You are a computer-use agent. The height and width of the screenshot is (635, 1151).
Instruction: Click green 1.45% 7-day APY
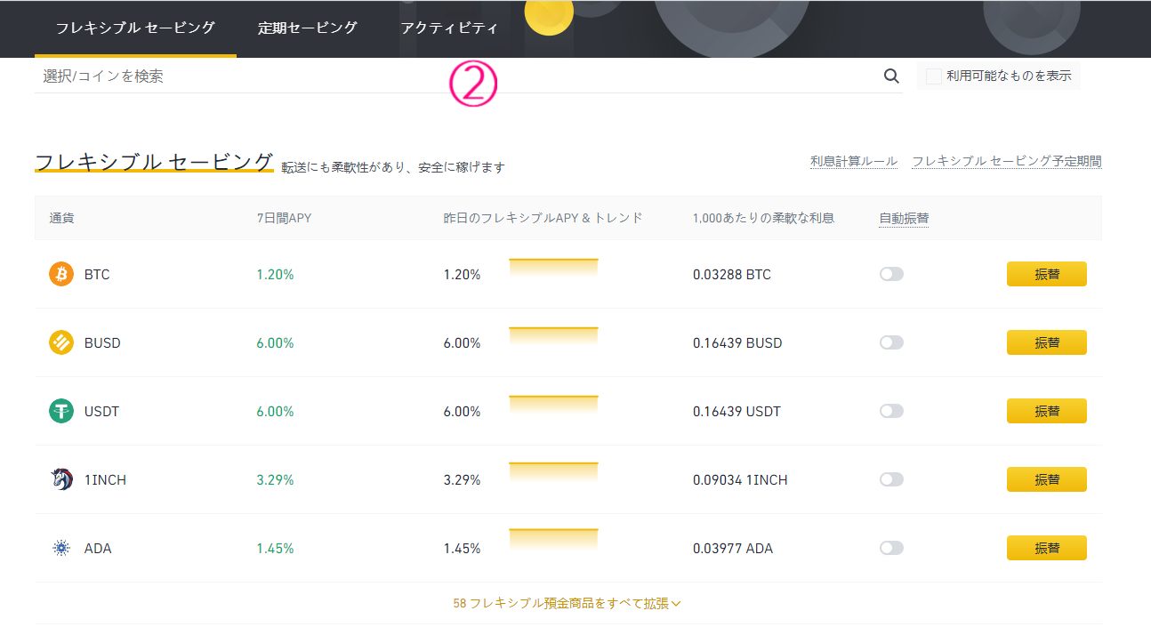(275, 549)
